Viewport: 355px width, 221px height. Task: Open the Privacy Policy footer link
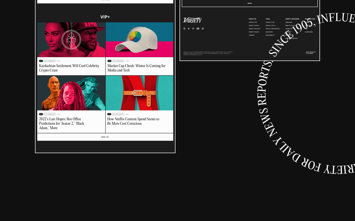pos(271,26)
